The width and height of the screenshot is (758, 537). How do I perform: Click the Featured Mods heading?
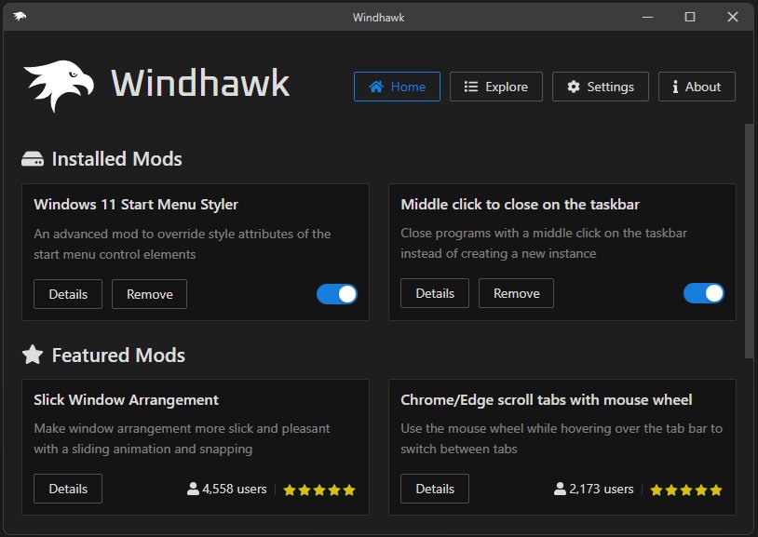point(118,356)
